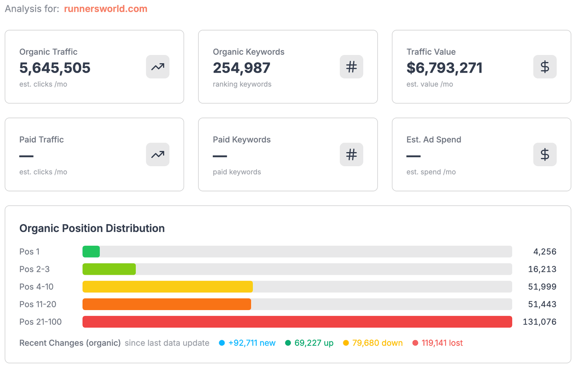The height and width of the screenshot is (368, 576).
Task: Open the runnersworld.com domain link
Action: (105, 9)
